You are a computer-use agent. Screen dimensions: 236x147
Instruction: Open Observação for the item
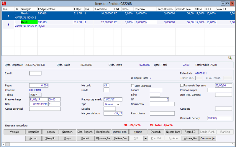[102, 138]
